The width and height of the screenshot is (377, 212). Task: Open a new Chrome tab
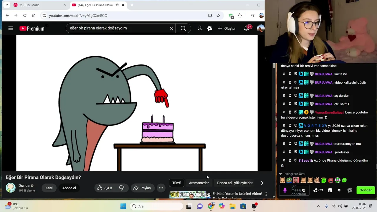132,5
